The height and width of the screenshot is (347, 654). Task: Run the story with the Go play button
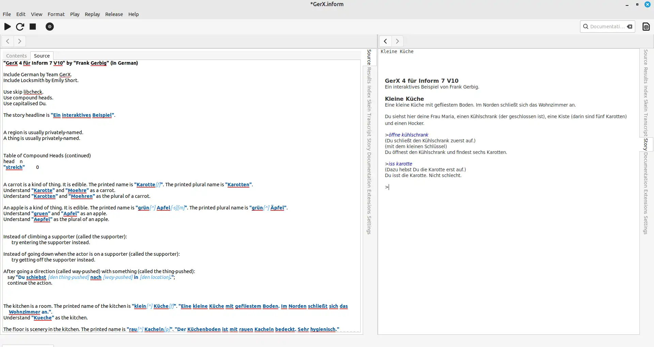pyautogui.click(x=7, y=27)
